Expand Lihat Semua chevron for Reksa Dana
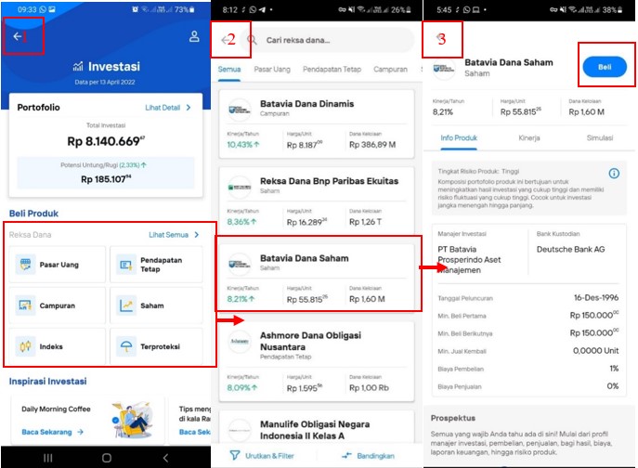Viewport: 638px width, 468px height. (x=197, y=235)
